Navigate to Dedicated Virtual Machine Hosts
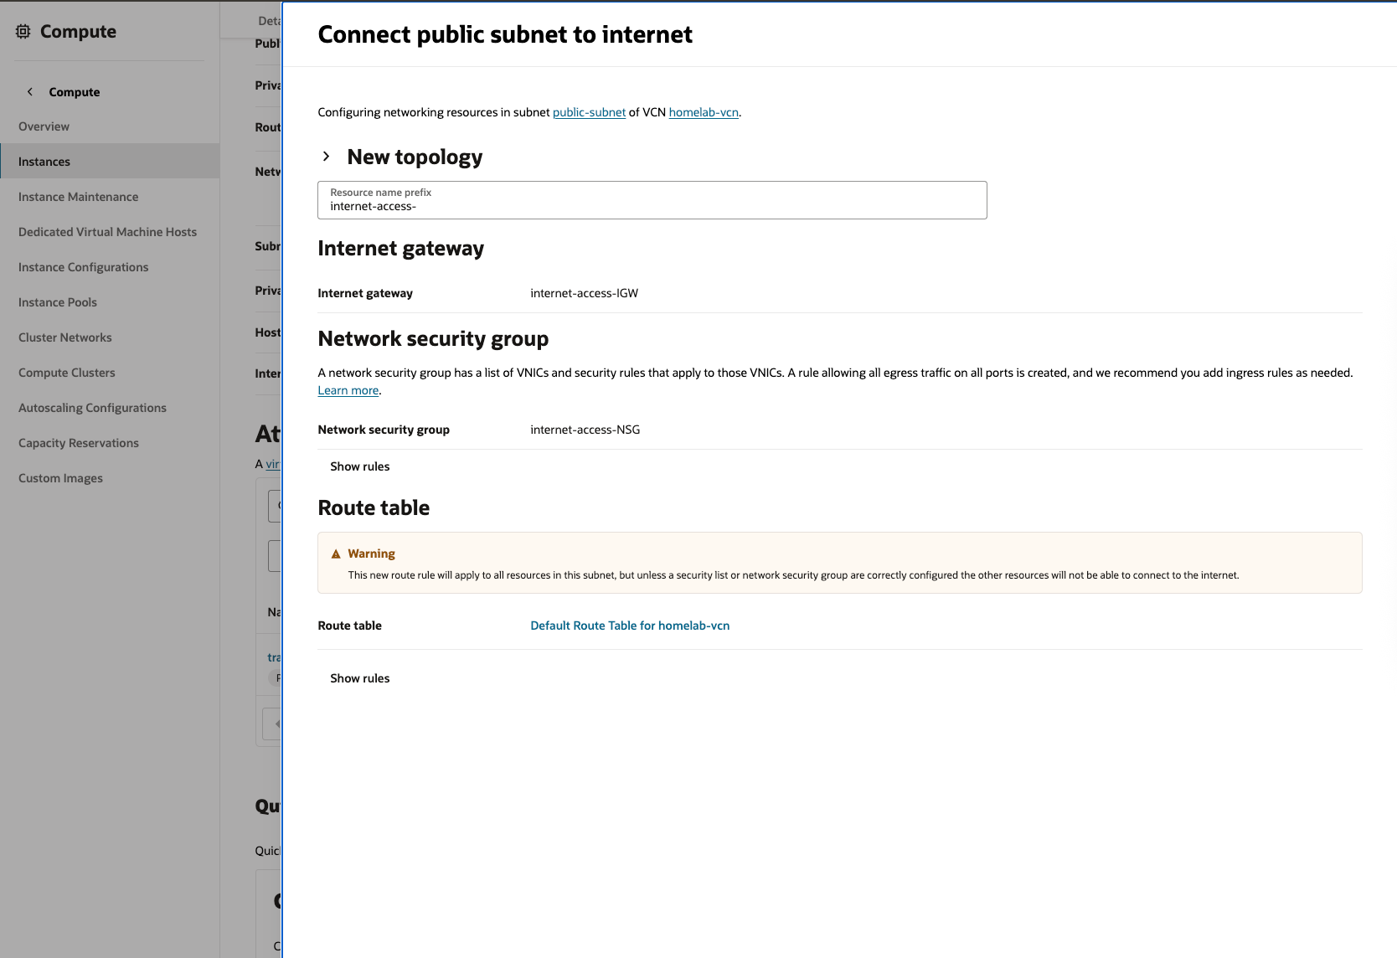1397x958 pixels. [107, 232]
